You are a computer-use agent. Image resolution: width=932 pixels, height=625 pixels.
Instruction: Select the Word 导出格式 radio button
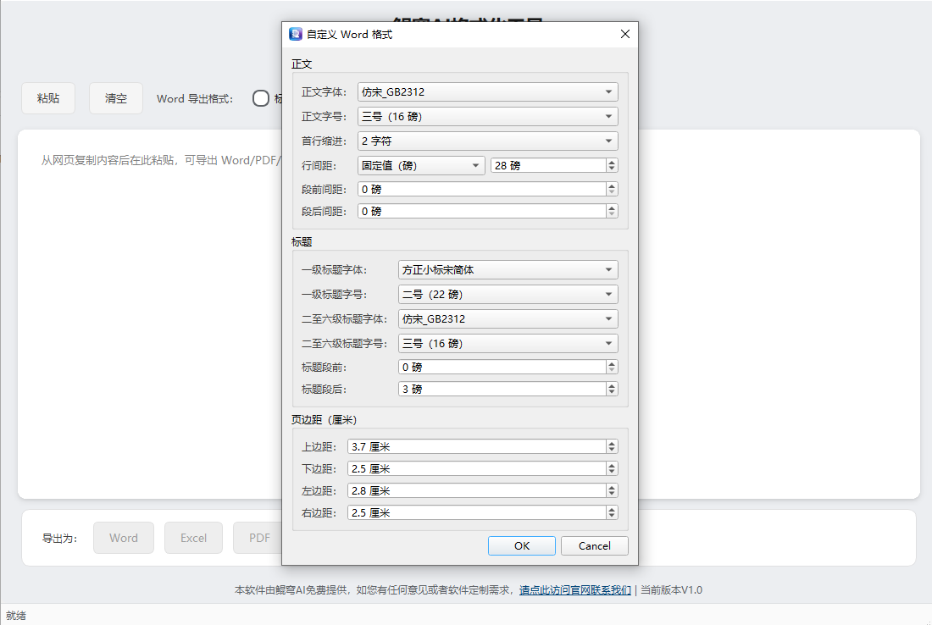click(261, 98)
